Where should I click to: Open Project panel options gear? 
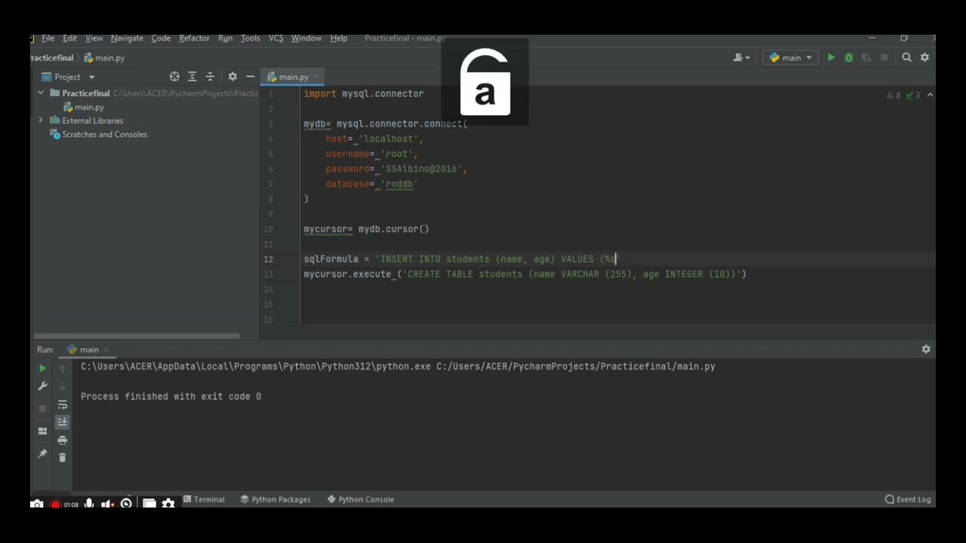coord(232,76)
